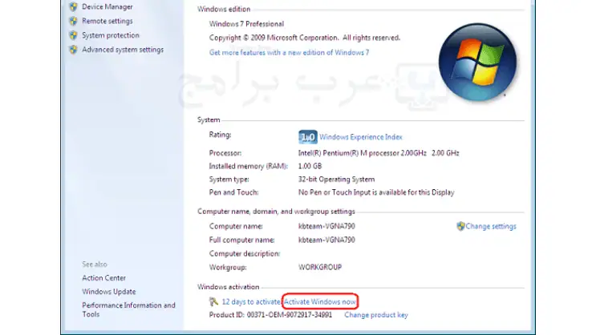Viewport: 596px width, 335px height.
Task: Click the Computer name, domain, and workgroup heading
Action: pos(276,212)
